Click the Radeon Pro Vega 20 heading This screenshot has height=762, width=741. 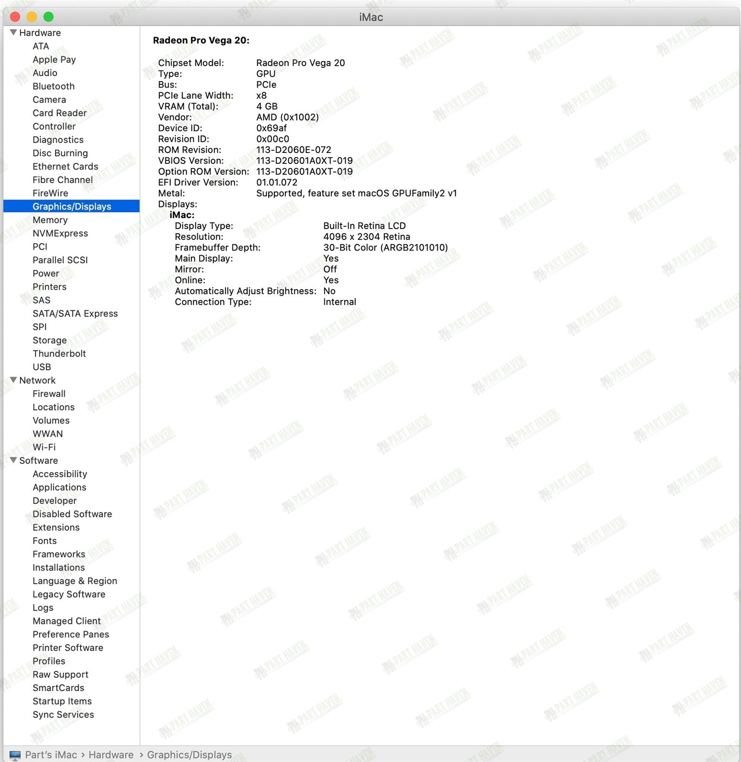pyautogui.click(x=201, y=40)
